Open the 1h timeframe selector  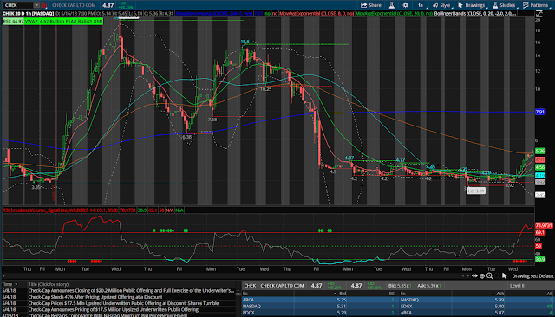click(x=421, y=5)
